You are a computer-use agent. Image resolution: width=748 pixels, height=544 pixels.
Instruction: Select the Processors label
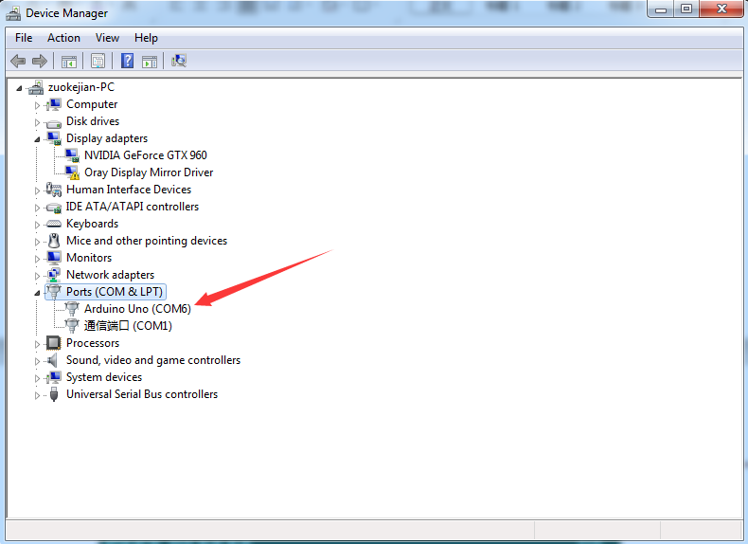pos(93,343)
